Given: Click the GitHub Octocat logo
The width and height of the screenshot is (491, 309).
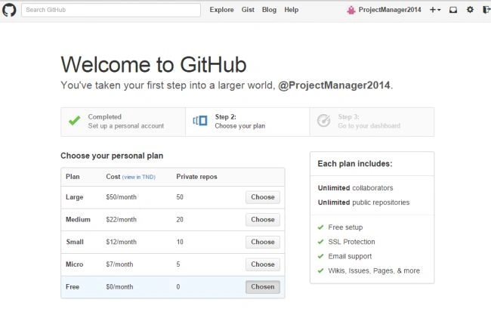Looking at the screenshot, I should tap(9, 10).
